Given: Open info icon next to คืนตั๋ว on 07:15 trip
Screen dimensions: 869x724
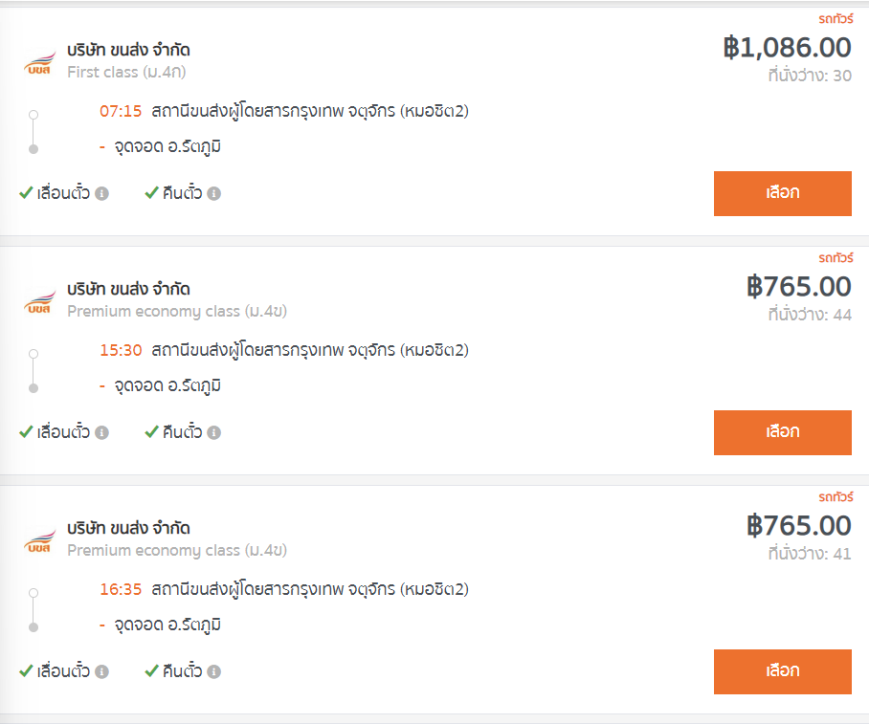Looking at the screenshot, I should 214,193.
